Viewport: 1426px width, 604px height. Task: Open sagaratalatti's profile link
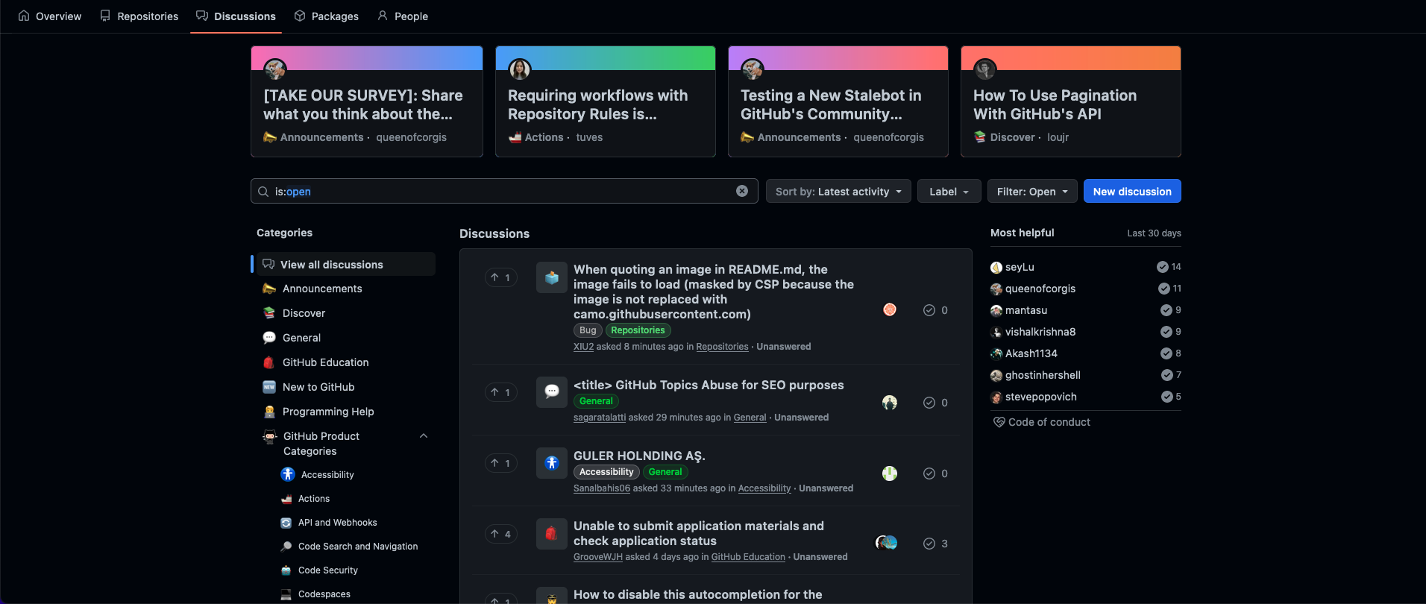[x=600, y=418]
